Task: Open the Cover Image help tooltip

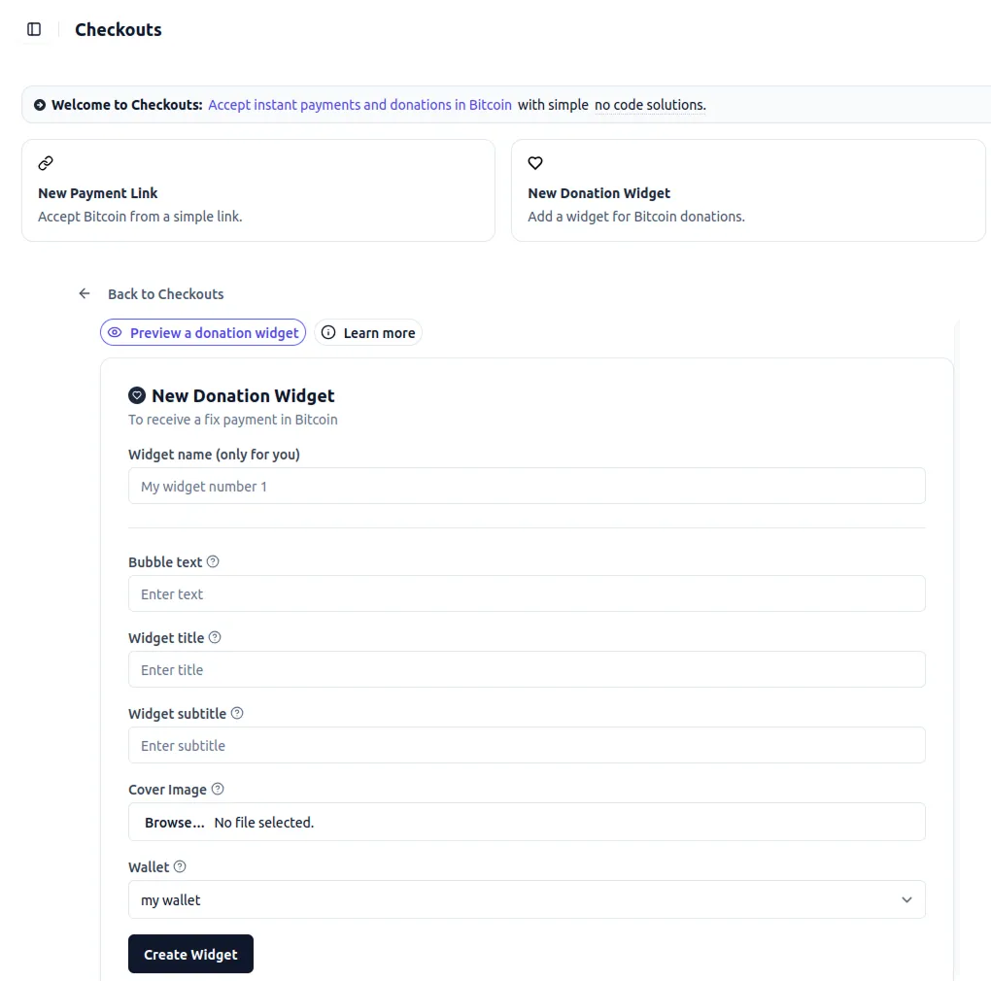Action: [218, 789]
